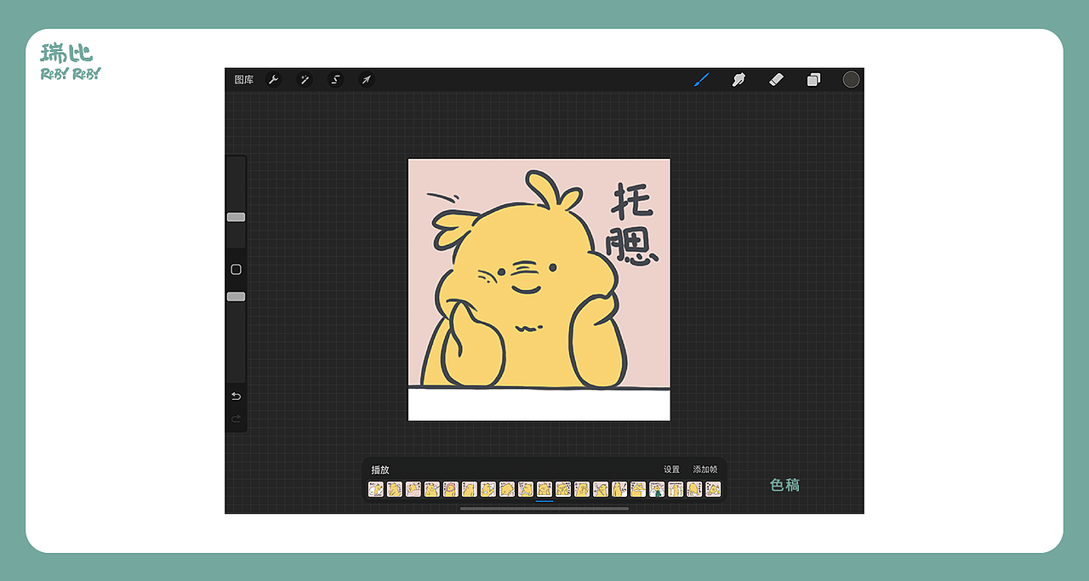Open the Layers panel
Viewport: 1089px width, 581px height.
click(x=813, y=80)
